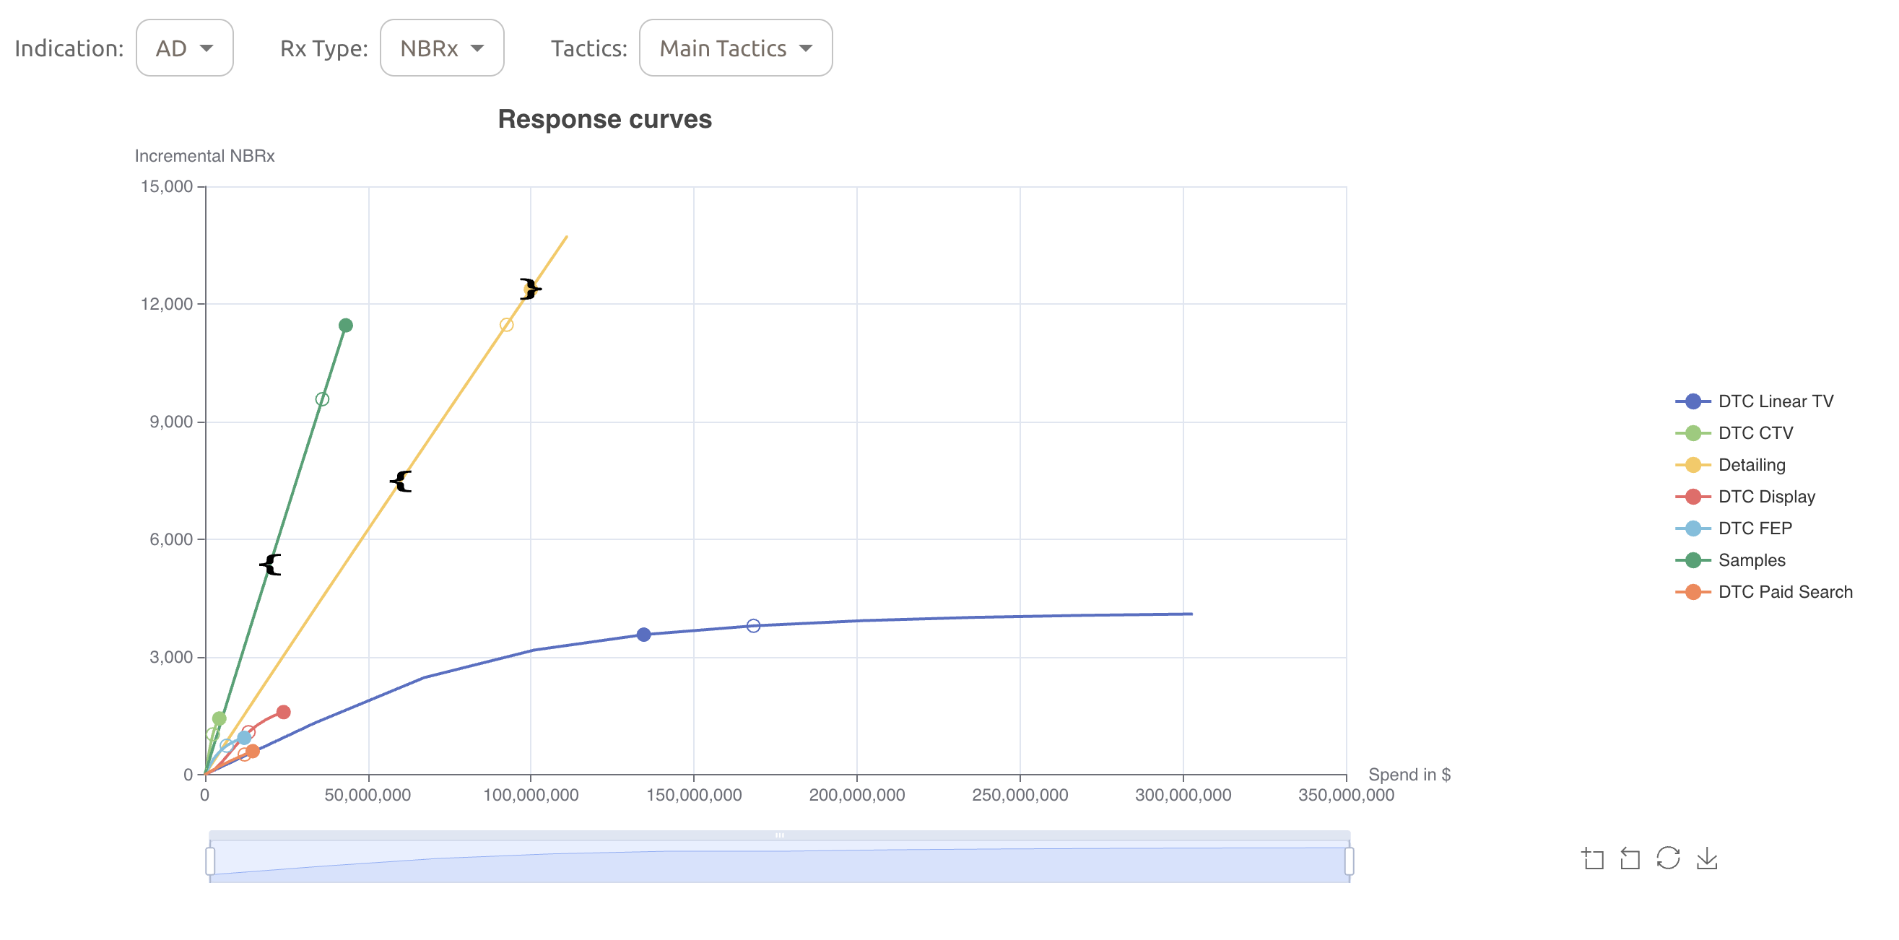Click the filled Samples marker on green curve
The height and width of the screenshot is (940, 1899).
tap(346, 325)
